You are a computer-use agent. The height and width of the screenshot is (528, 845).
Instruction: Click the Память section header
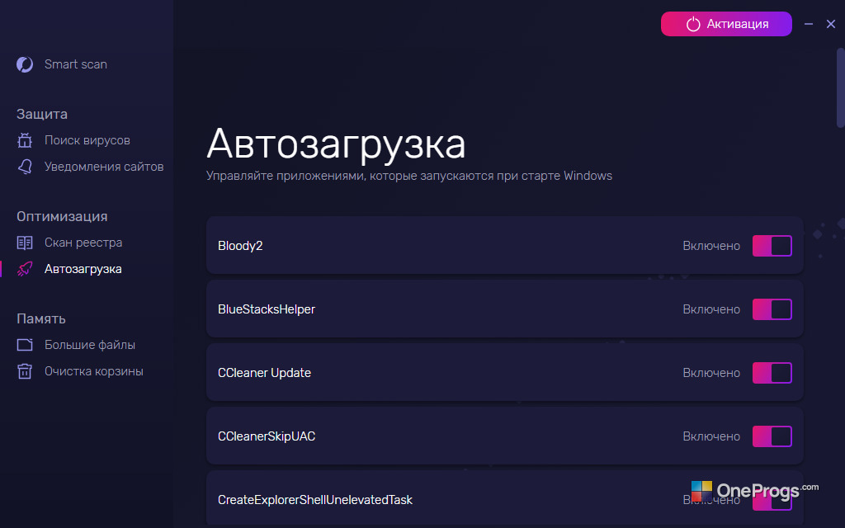[x=41, y=319]
